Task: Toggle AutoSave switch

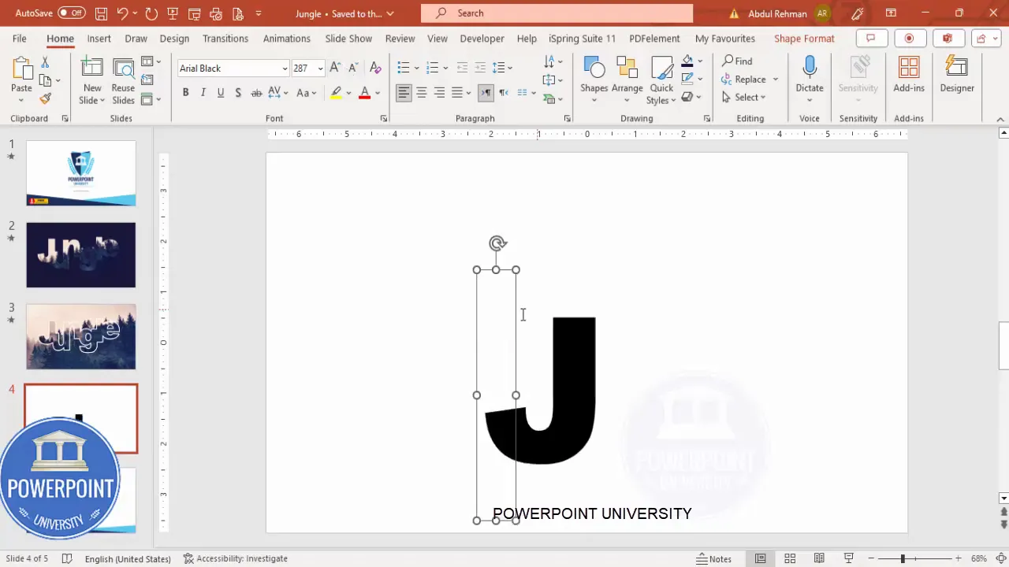Action: (x=71, y=13)
